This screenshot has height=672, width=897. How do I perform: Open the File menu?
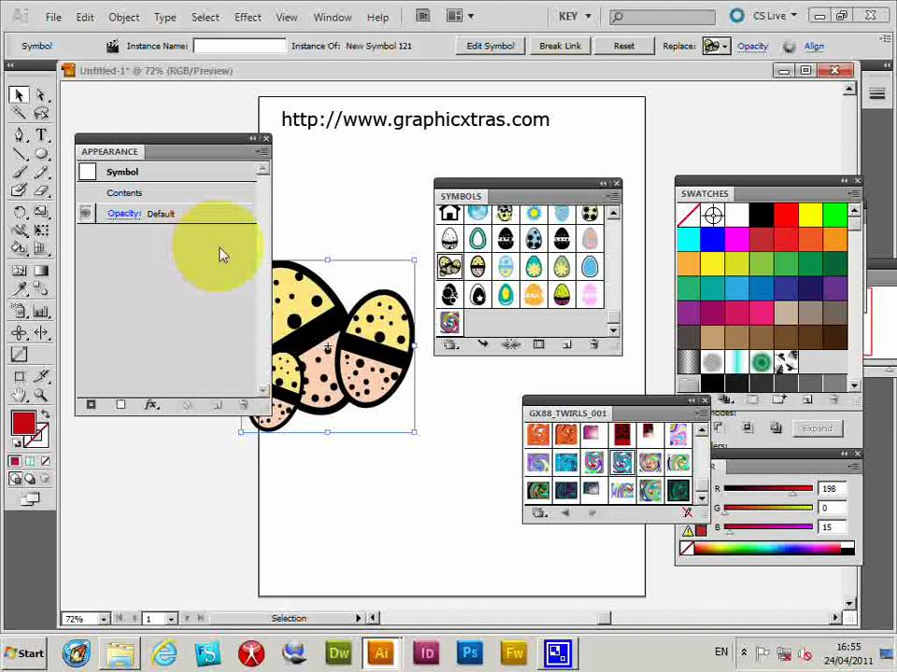(53, 17)
